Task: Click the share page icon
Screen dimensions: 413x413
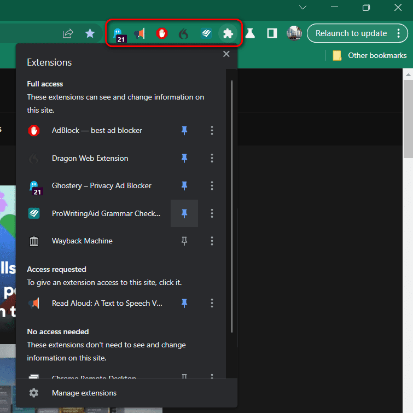Action: [x=68, y=33]
